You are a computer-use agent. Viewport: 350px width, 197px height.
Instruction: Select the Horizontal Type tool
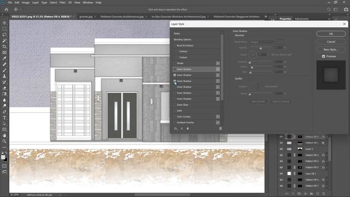click(x=4, y=118)
